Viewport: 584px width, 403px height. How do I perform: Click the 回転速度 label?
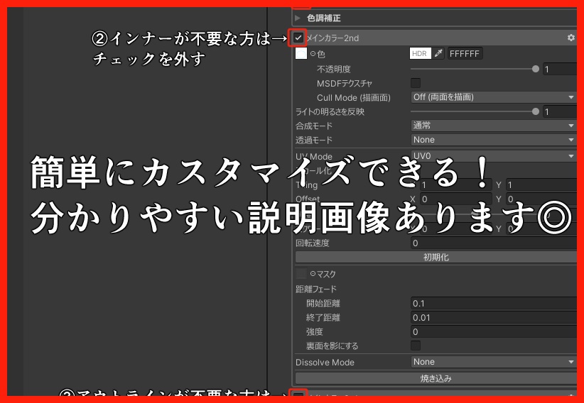click(x=312, y=243)
